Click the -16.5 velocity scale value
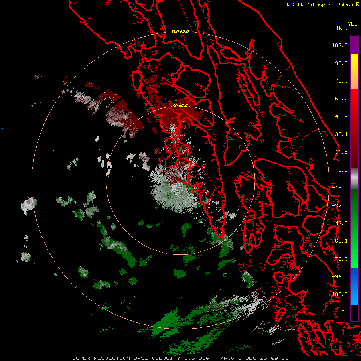 point(340,188)
